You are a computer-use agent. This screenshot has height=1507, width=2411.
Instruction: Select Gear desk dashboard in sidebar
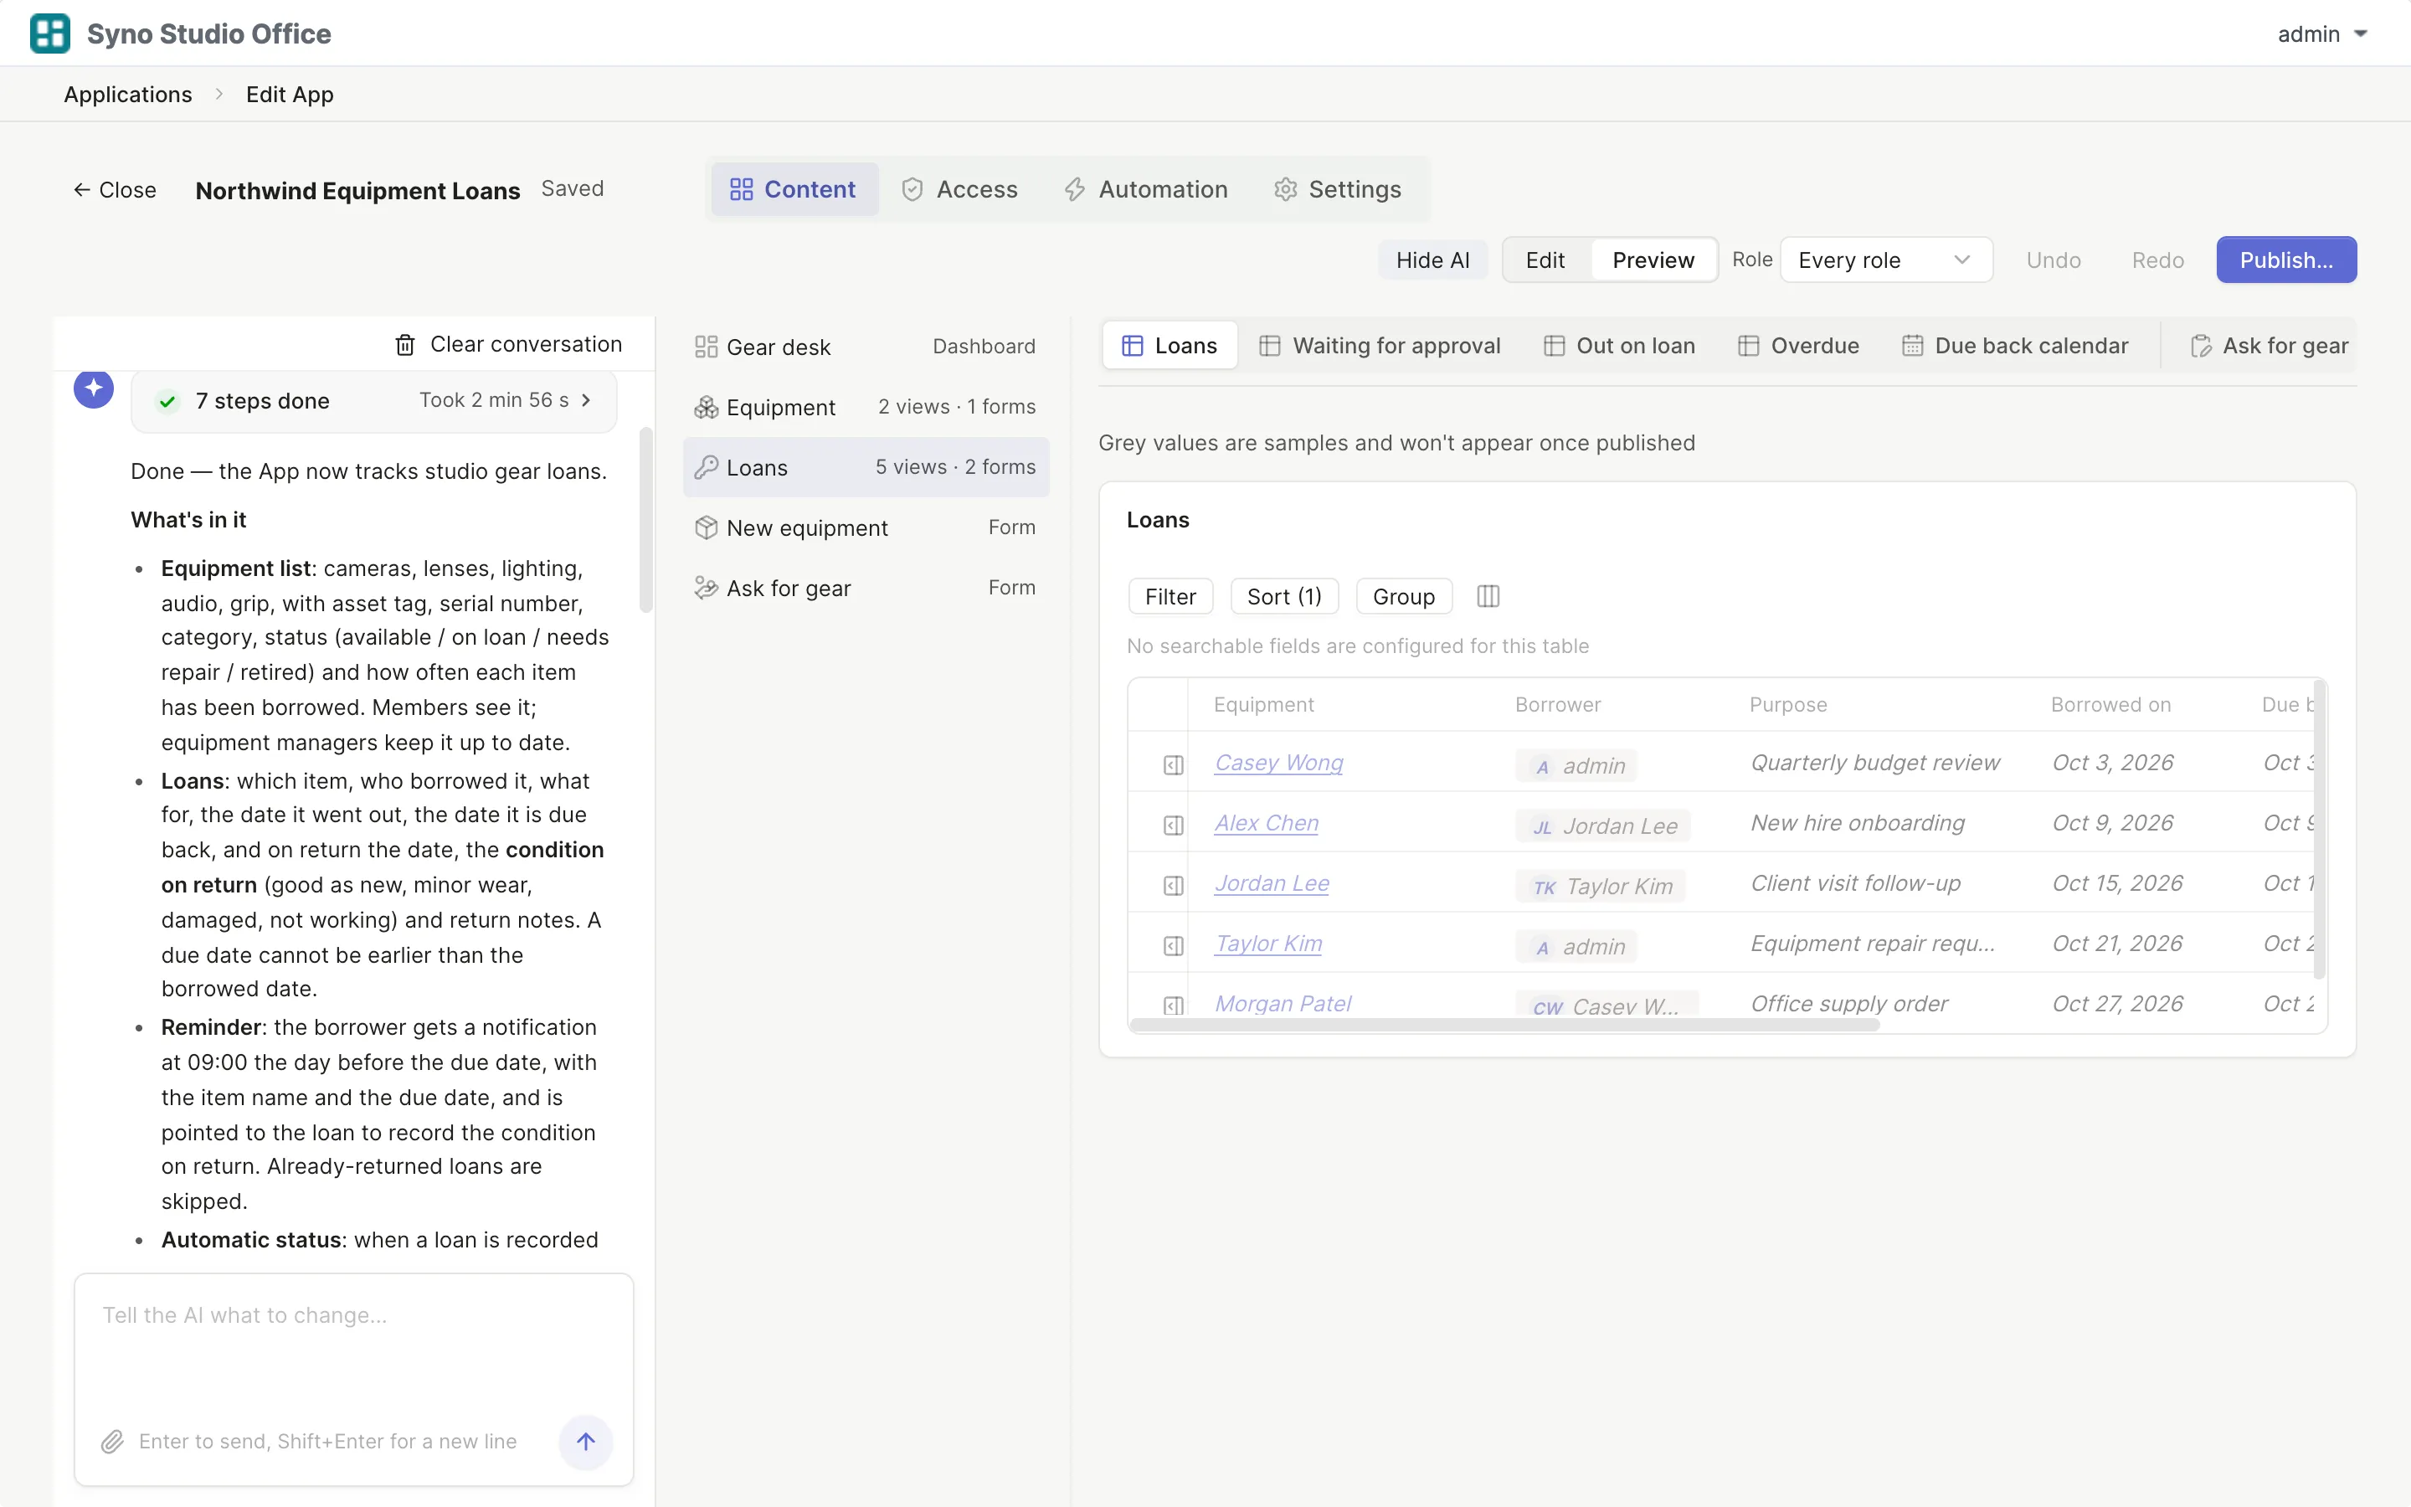[x=865, y=347]
